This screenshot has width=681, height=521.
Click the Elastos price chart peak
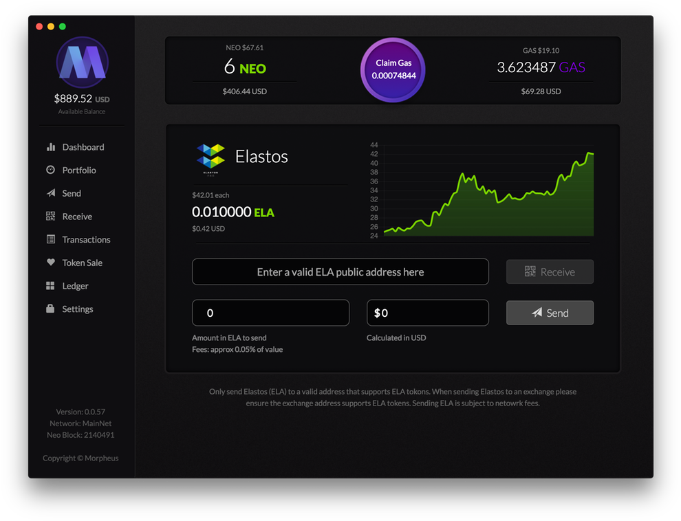click(x=590, y=153)
